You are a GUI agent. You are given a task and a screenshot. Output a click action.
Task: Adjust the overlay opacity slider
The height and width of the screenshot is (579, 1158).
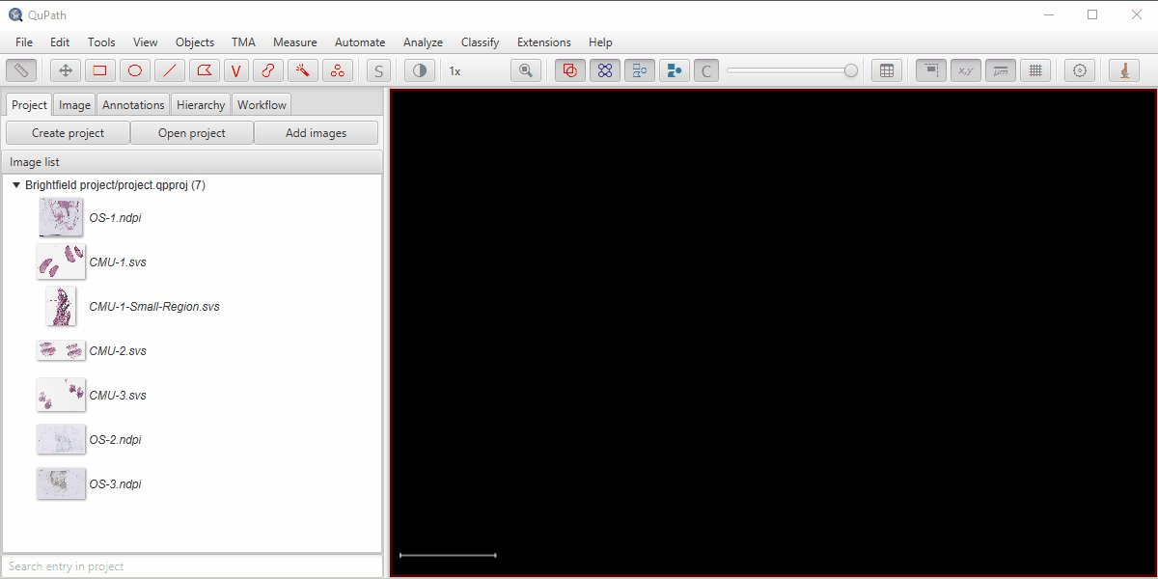click(x=792, y=70)
